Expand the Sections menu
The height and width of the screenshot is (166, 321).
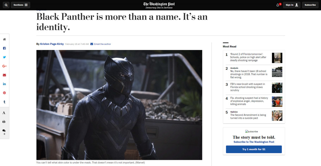click(x=20, y=5)
